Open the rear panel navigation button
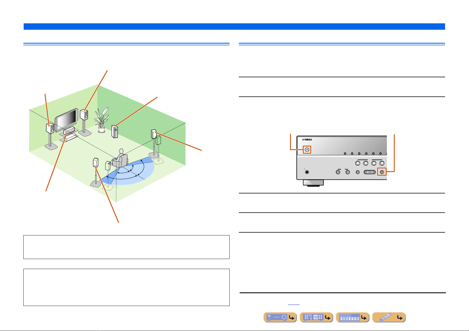 pos(316,317)
